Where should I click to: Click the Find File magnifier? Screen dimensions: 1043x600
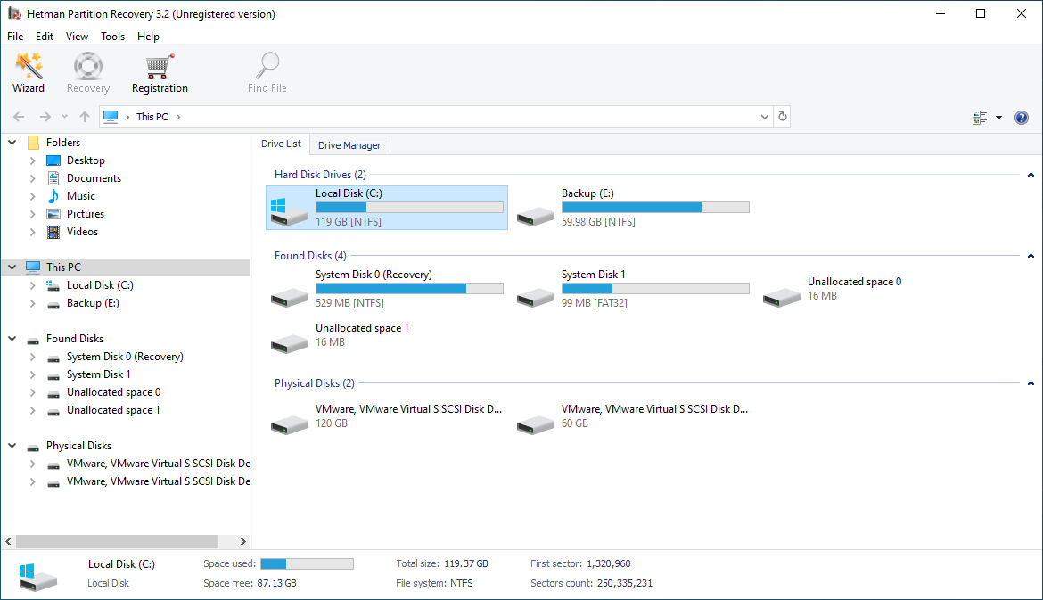click(x=267, y=73)
